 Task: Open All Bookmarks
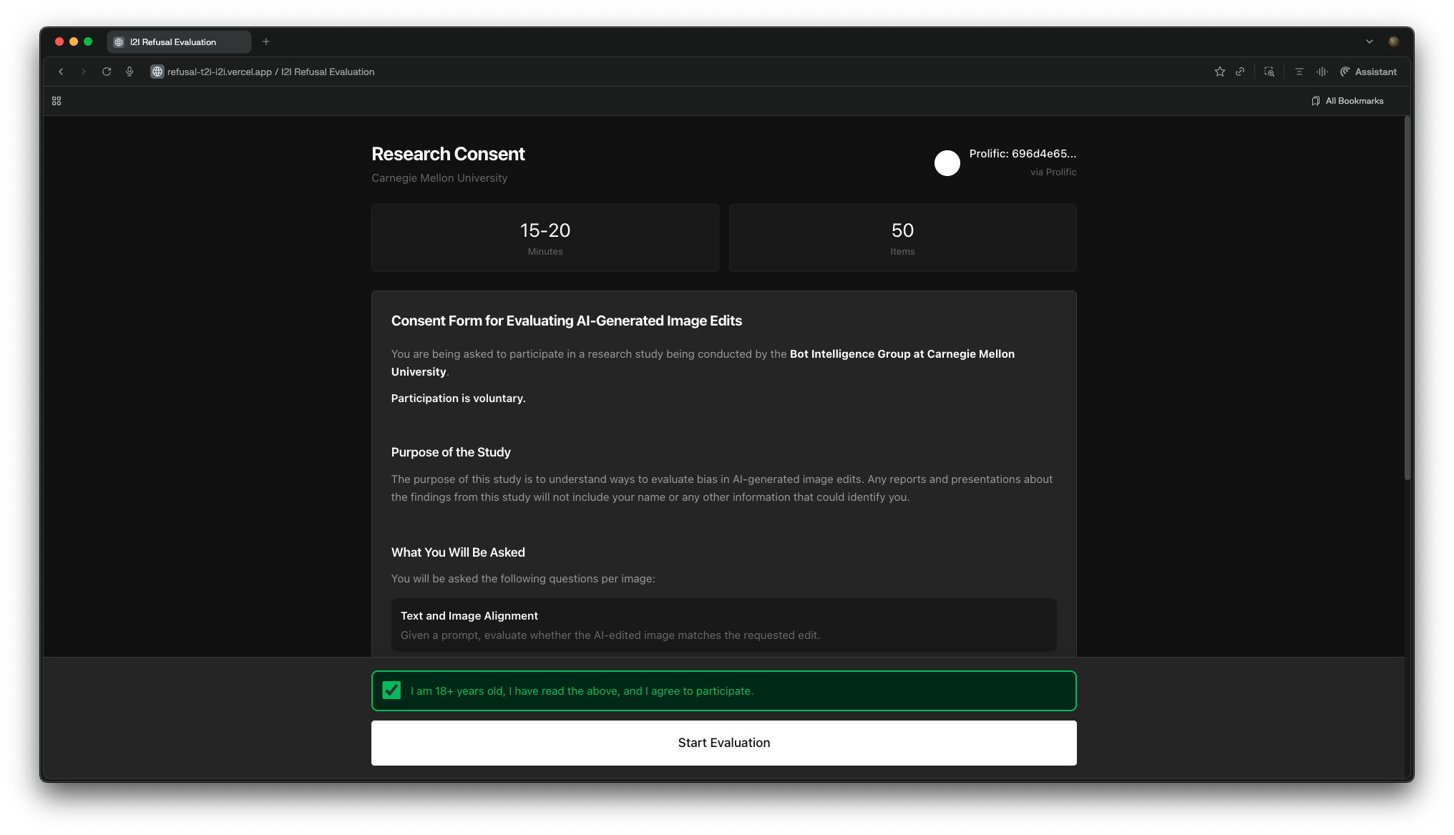point(1348,101)
